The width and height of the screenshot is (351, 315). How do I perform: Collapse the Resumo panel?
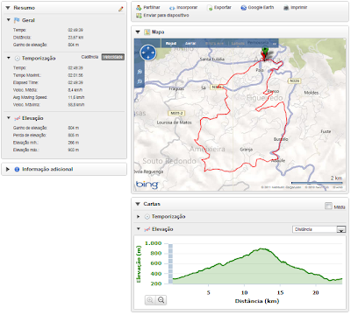[8, 8]
